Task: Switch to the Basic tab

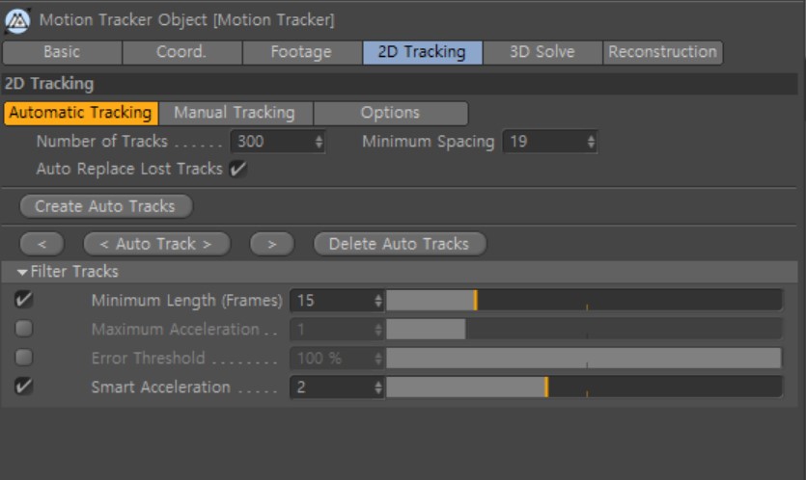Action: (62, 52)
